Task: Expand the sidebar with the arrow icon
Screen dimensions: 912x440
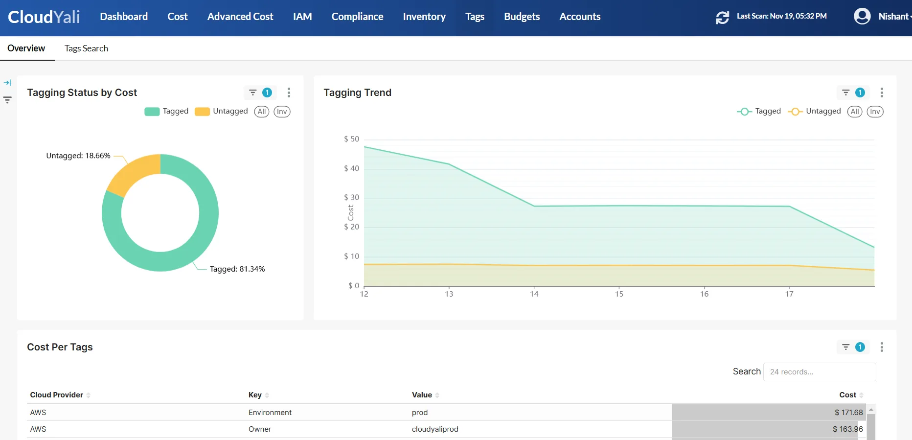Action: tap(7, 83)
